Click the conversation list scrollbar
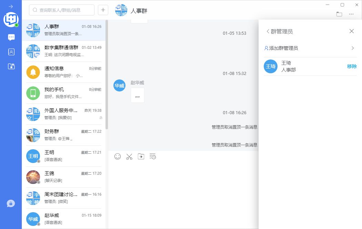Viewport: 362px width, 229px height. click(107, 76)
